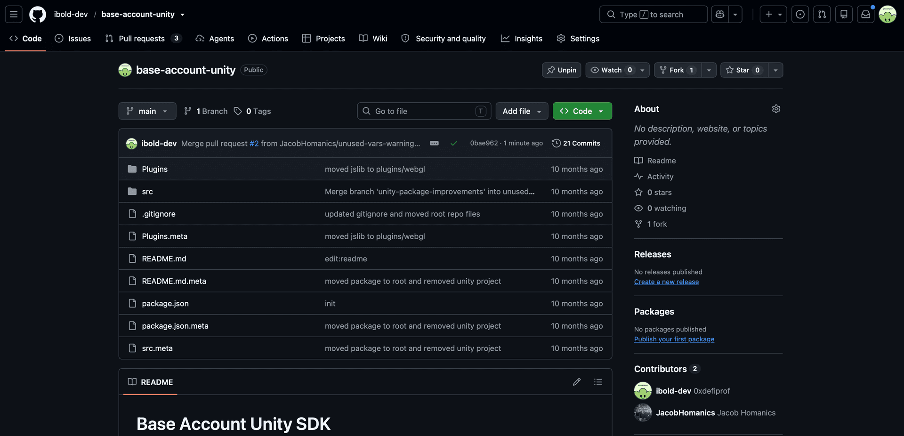Switch to the Issues tab
Viewport: 904px width, 436px height.
point(73,39)
